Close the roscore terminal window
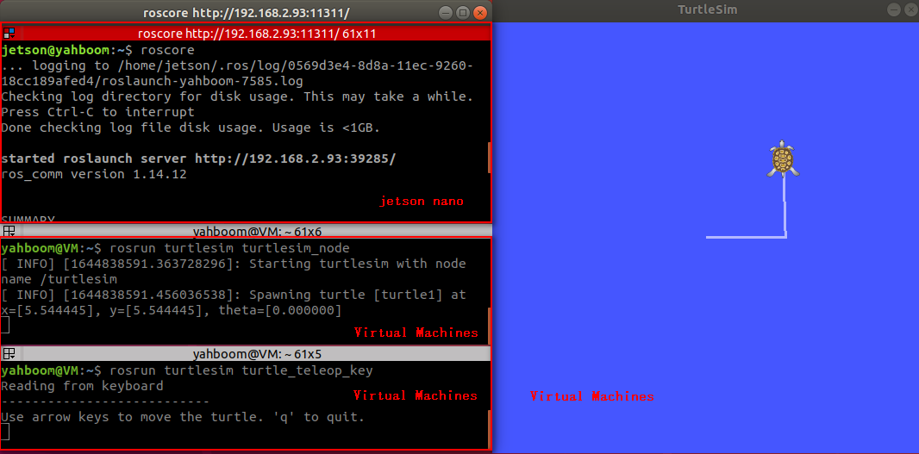This screenshot has height=454, width=919. [x=480, y=12]
